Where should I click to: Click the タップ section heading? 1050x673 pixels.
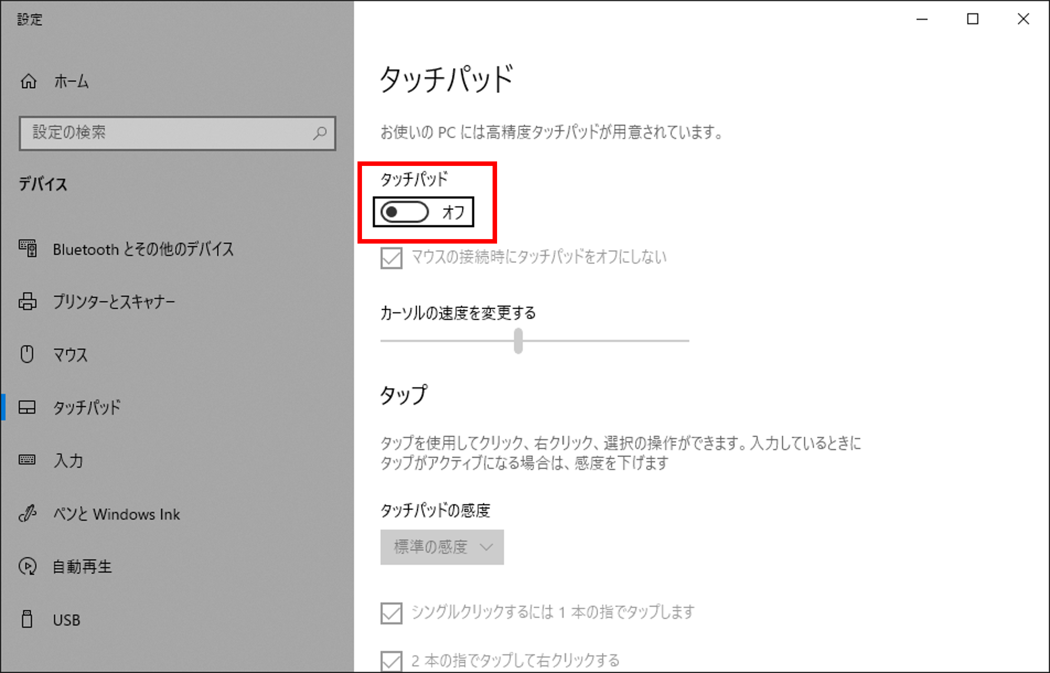(404, 395)
